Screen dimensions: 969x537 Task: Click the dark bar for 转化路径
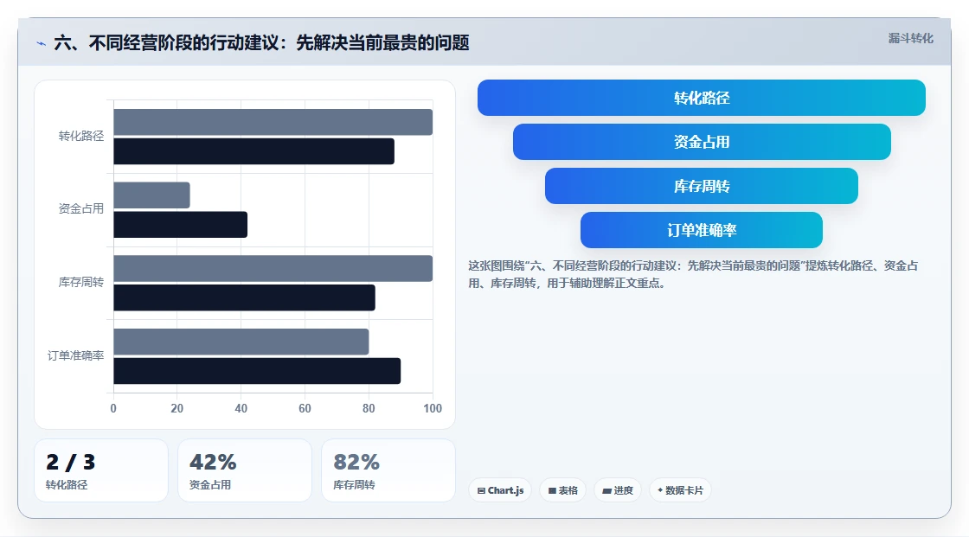pyautogui.click(x=254, y=151)
